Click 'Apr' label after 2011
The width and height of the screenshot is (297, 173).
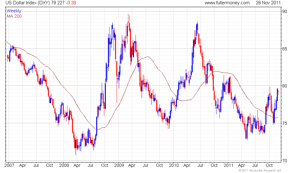[242, 166]
